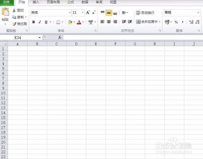Open the Clipboard pane launcher
The width and height of the screenshot is (203, 159).
(x=27, y=30)
